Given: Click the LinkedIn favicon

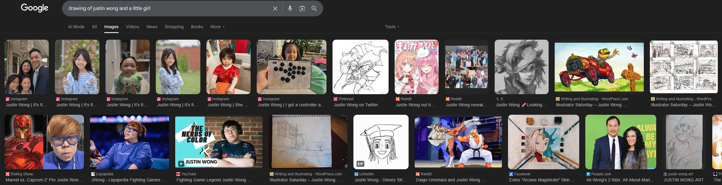Looking at the screenshot, I should point(356,174).
